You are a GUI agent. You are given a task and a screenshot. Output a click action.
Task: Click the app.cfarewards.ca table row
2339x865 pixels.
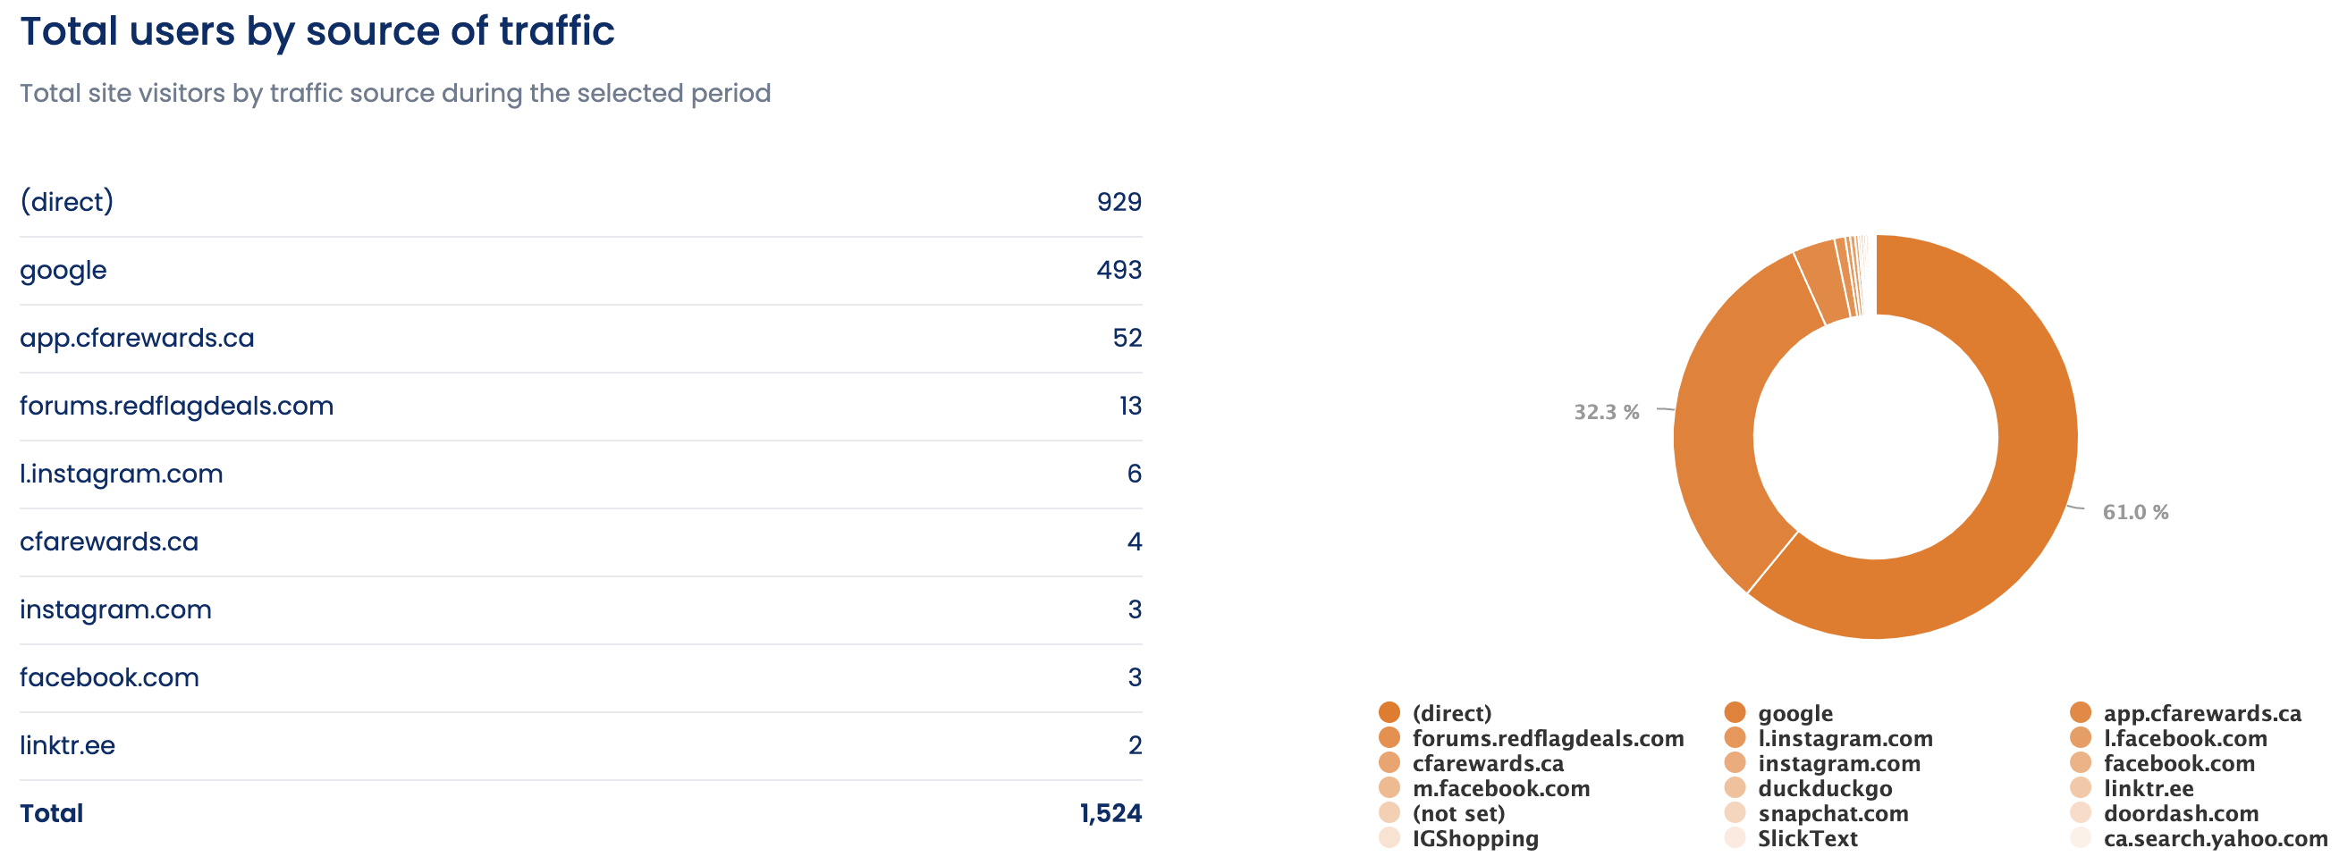click(580, 338)
